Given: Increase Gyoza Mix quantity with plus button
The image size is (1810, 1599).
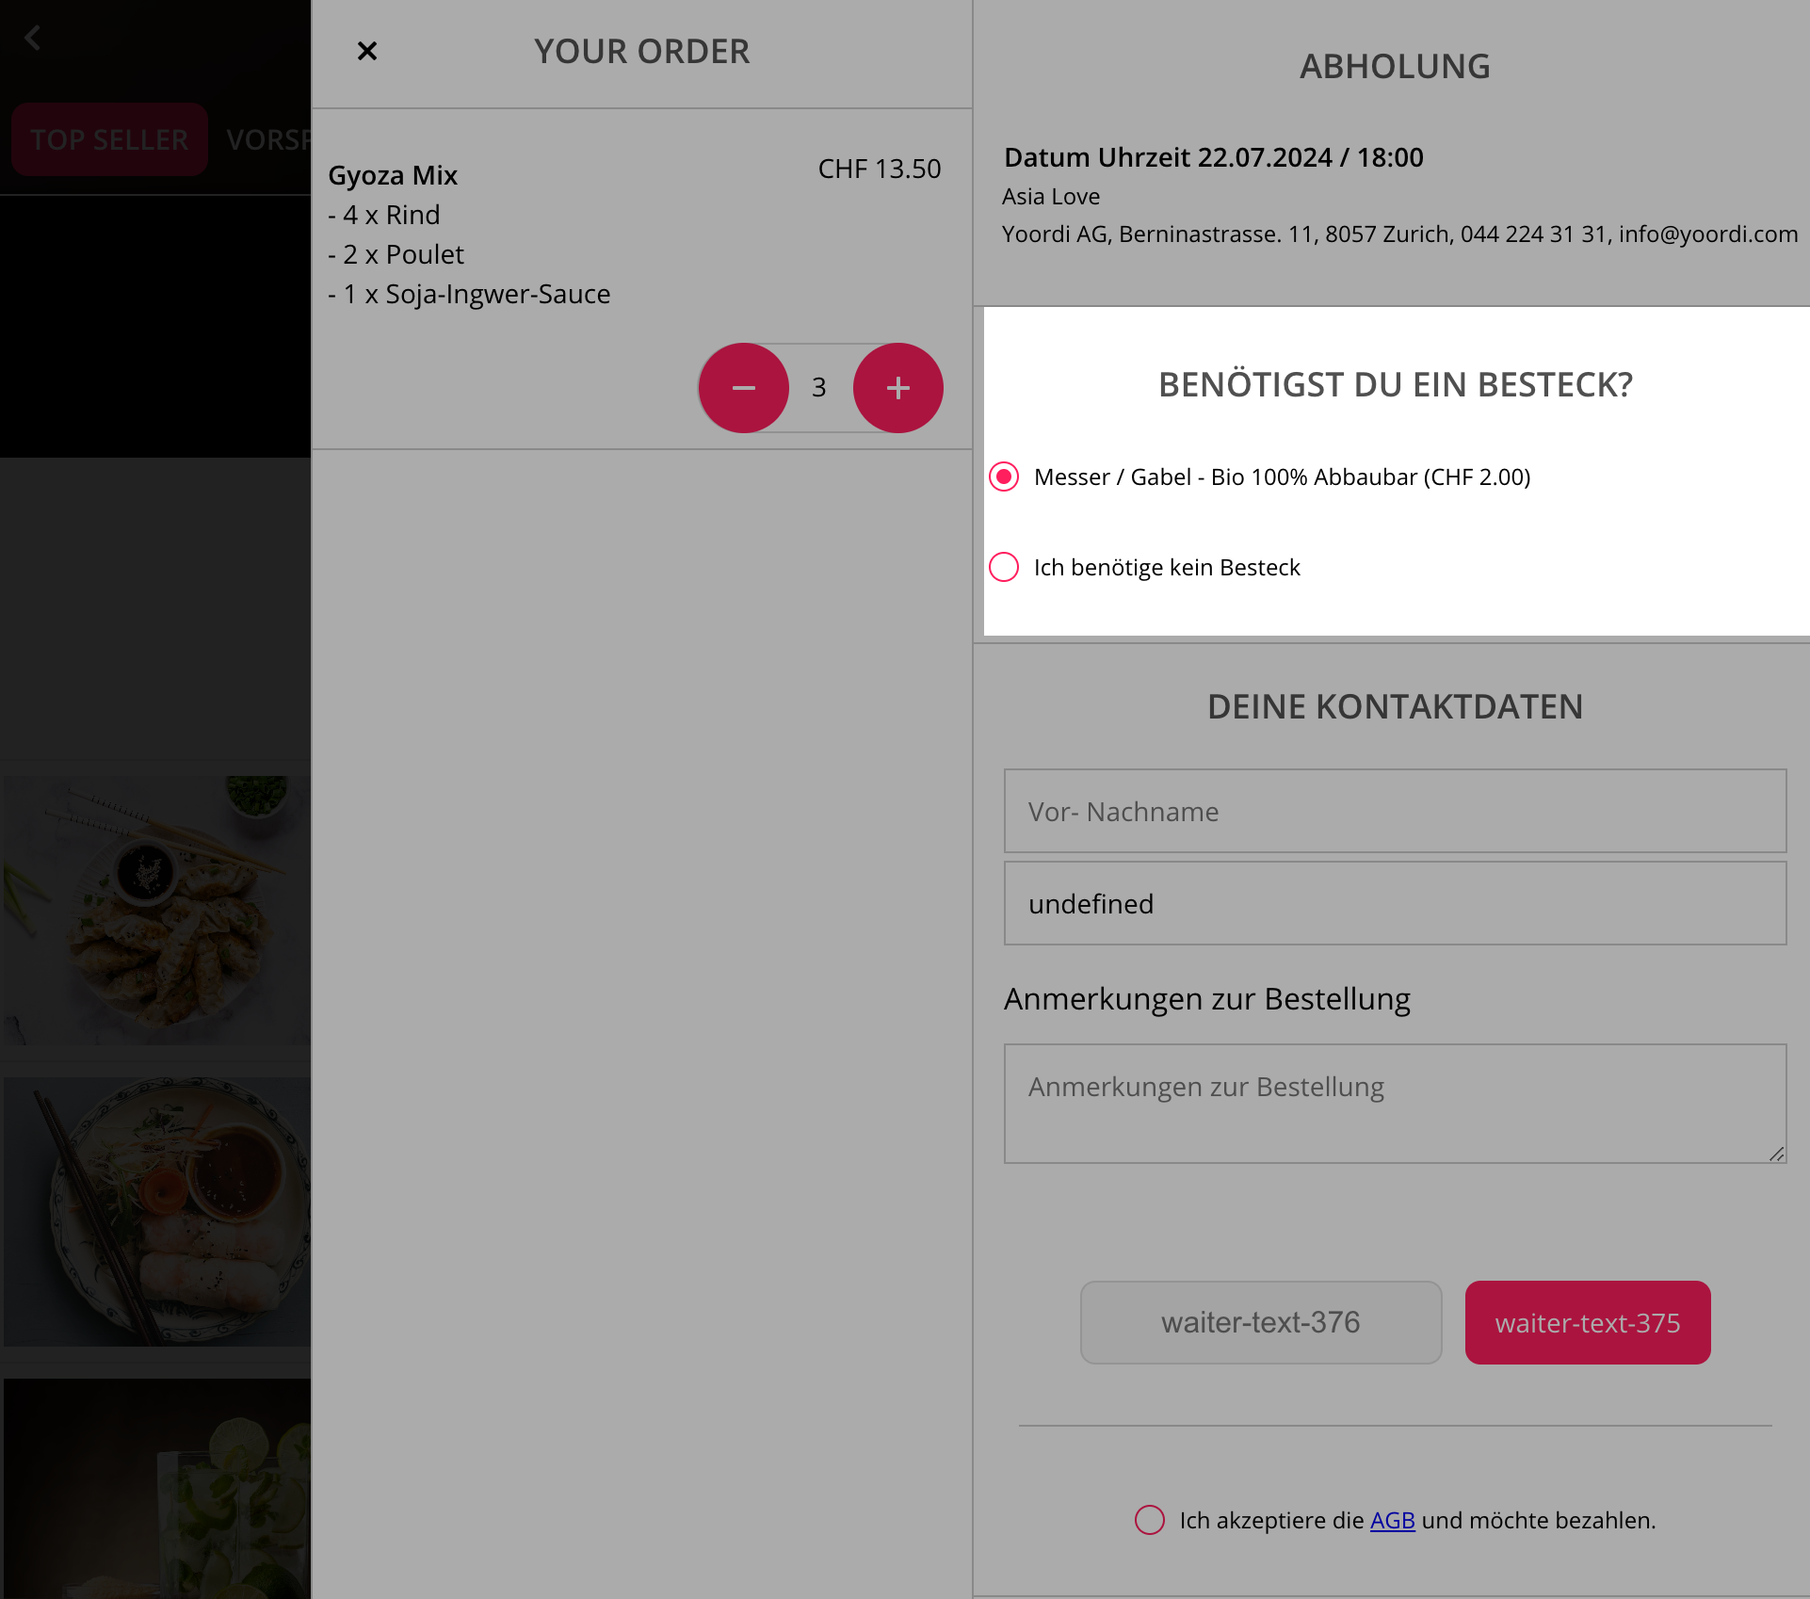Looking at the screenshot, I should point(898,388).
